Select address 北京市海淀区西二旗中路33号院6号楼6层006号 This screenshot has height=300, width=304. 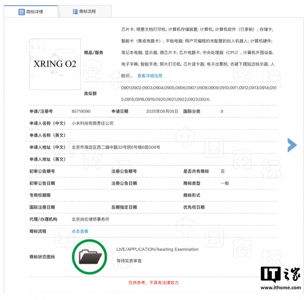click(116, 147)
